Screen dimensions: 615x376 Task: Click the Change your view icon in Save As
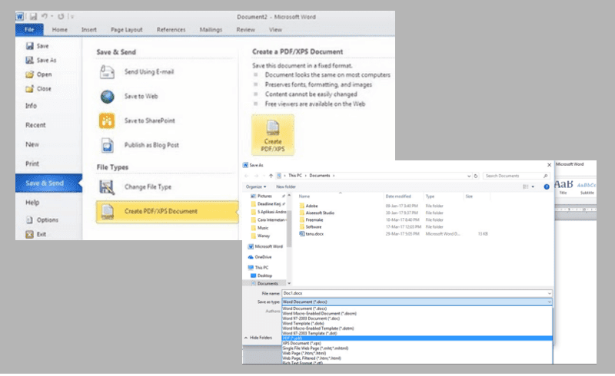pos(526,186)
